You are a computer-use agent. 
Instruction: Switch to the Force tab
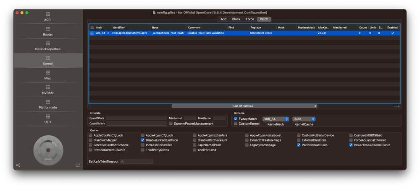249,19
